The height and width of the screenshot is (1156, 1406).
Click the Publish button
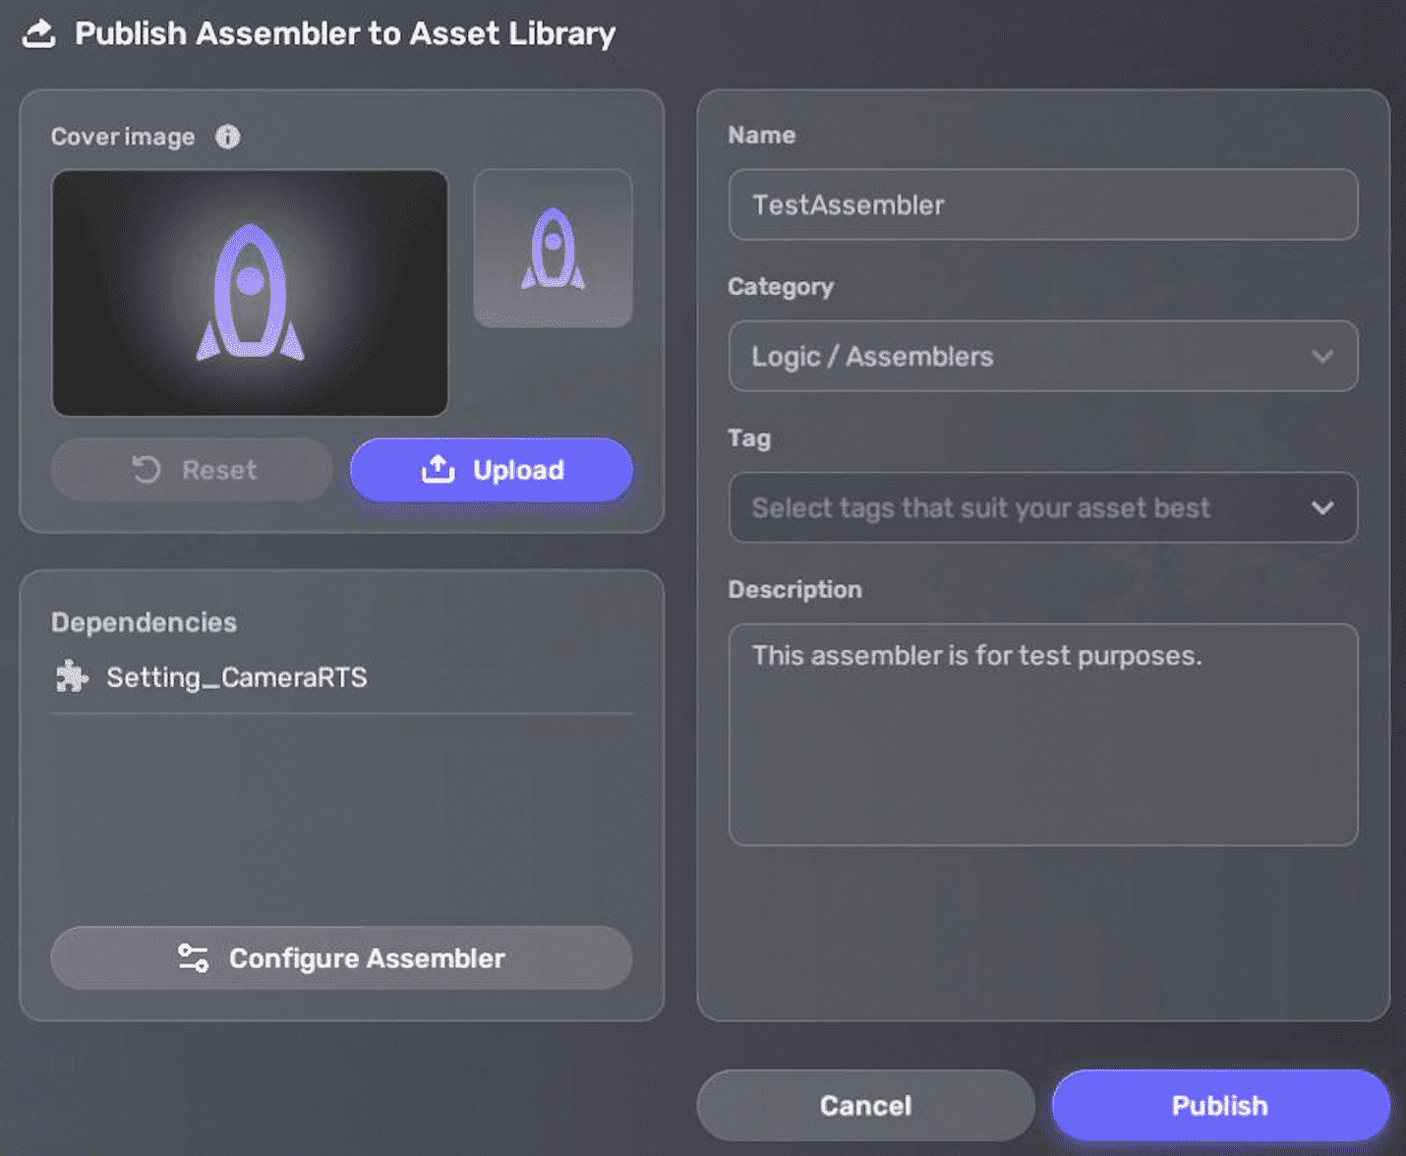pos(1219,1105)
